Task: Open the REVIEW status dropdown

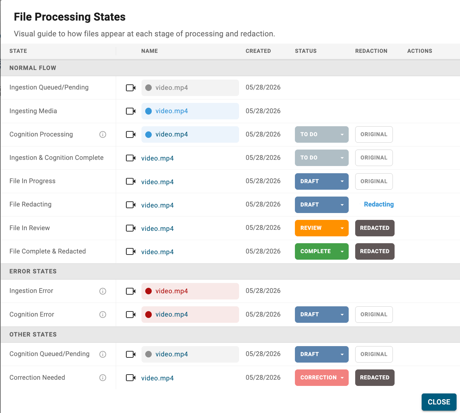Action: pos(322,228)
